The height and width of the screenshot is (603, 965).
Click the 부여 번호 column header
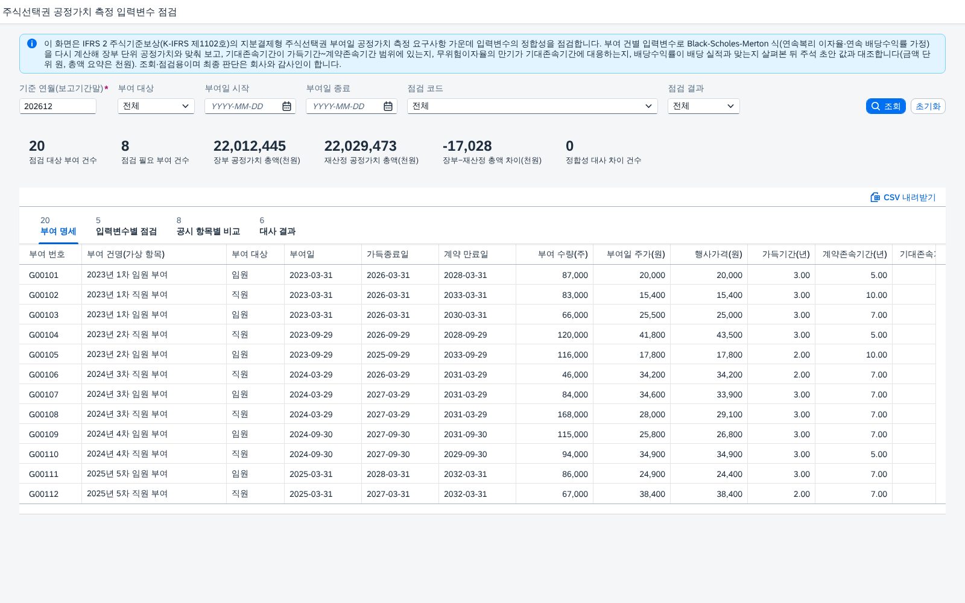[x=51, y=254]
